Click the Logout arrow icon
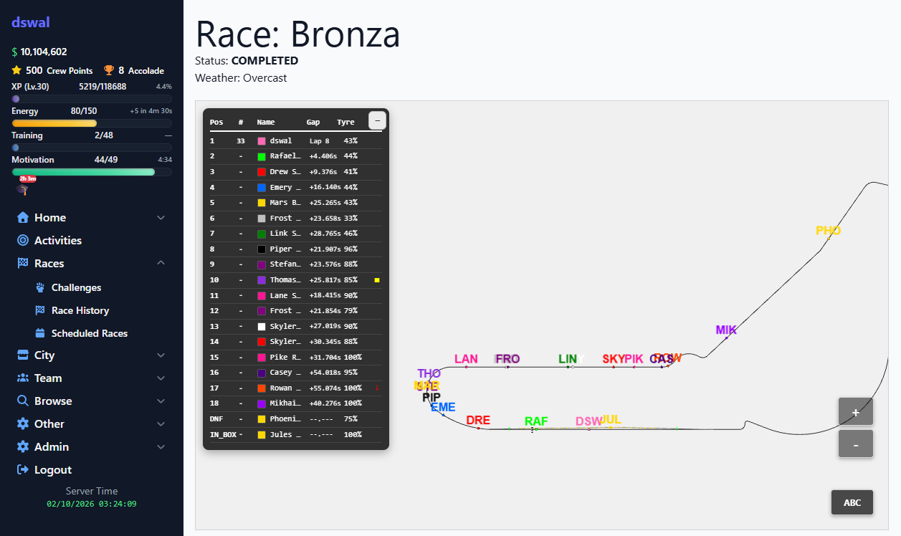The image size is (901, 536). 23,470
